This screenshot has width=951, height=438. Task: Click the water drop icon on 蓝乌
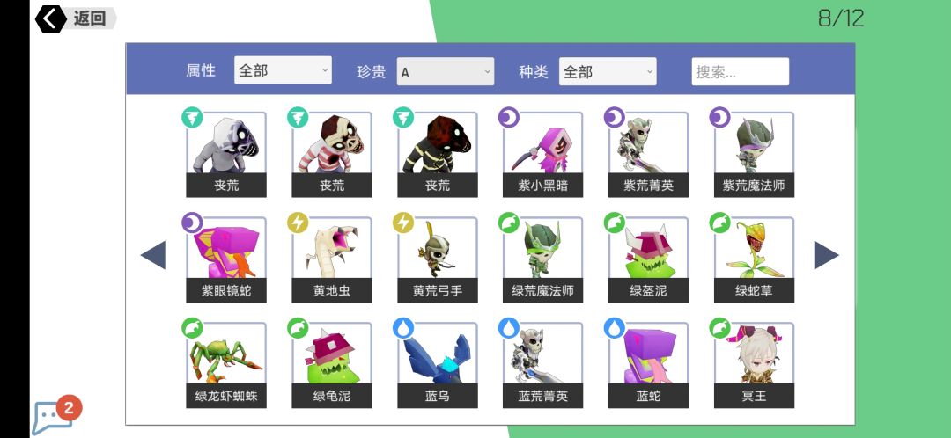[403, 328]
